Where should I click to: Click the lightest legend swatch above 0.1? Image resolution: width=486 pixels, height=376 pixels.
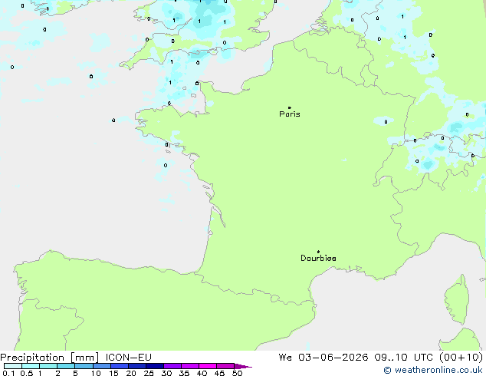(x=13, y=366)
